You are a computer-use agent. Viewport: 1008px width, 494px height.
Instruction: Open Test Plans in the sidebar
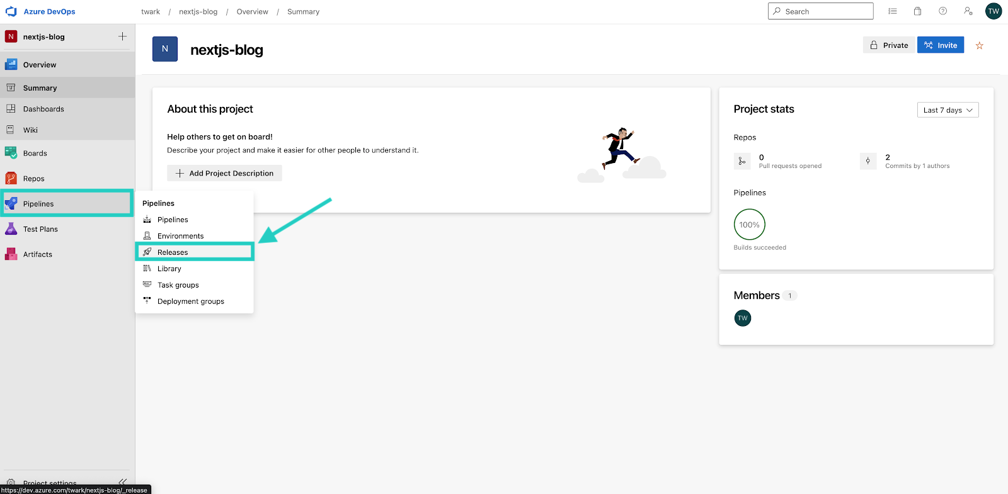pyautogui.click(x=67, y=229)
